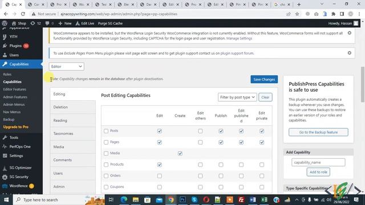Open browser extensions puzzle icon
The height and width of the screenshot is (205, 365).
click(x=333, y=14)
